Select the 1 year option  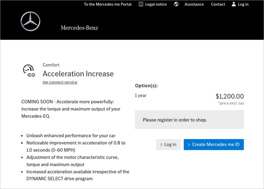[141, 96]
